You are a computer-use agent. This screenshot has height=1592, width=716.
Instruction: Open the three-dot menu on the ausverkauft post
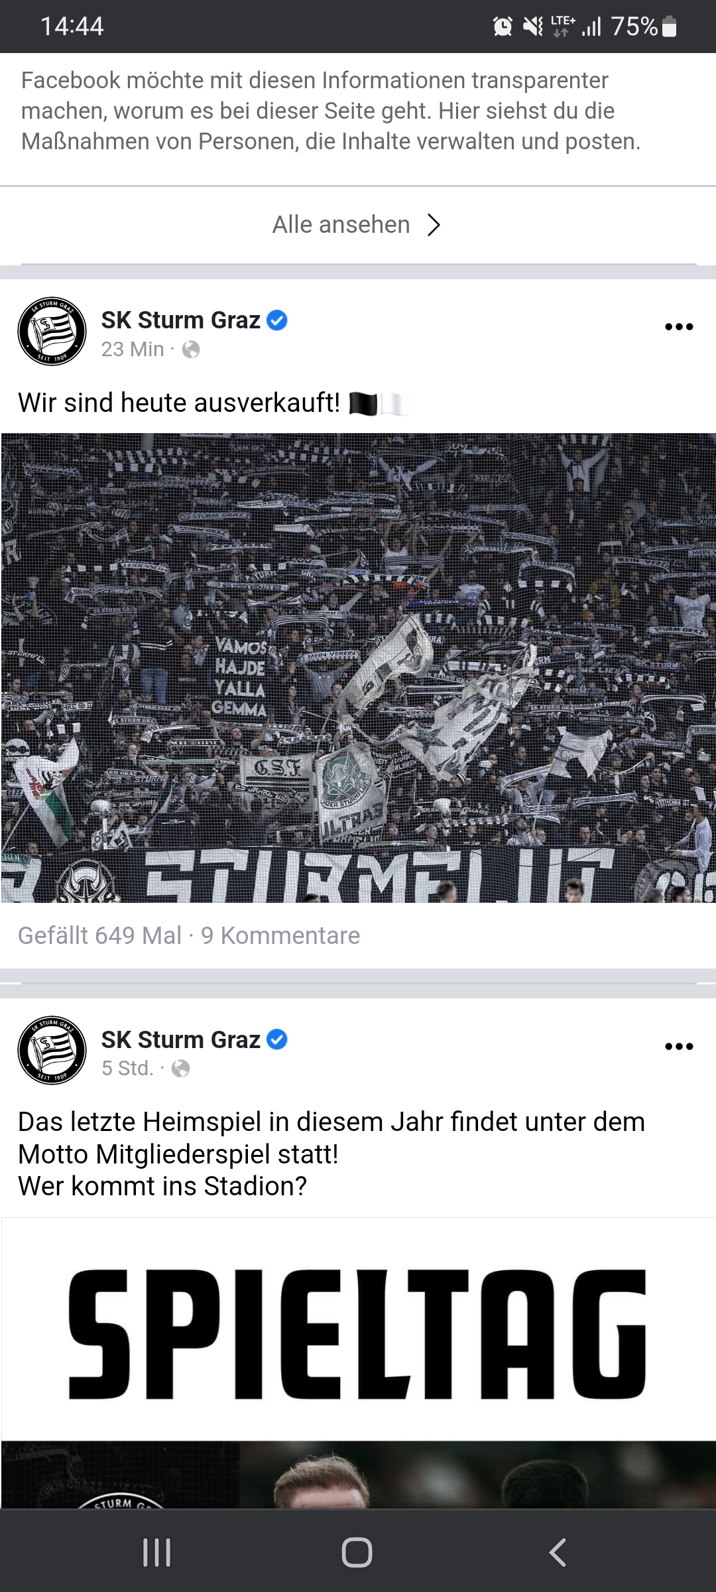click(x=679, y=326)
